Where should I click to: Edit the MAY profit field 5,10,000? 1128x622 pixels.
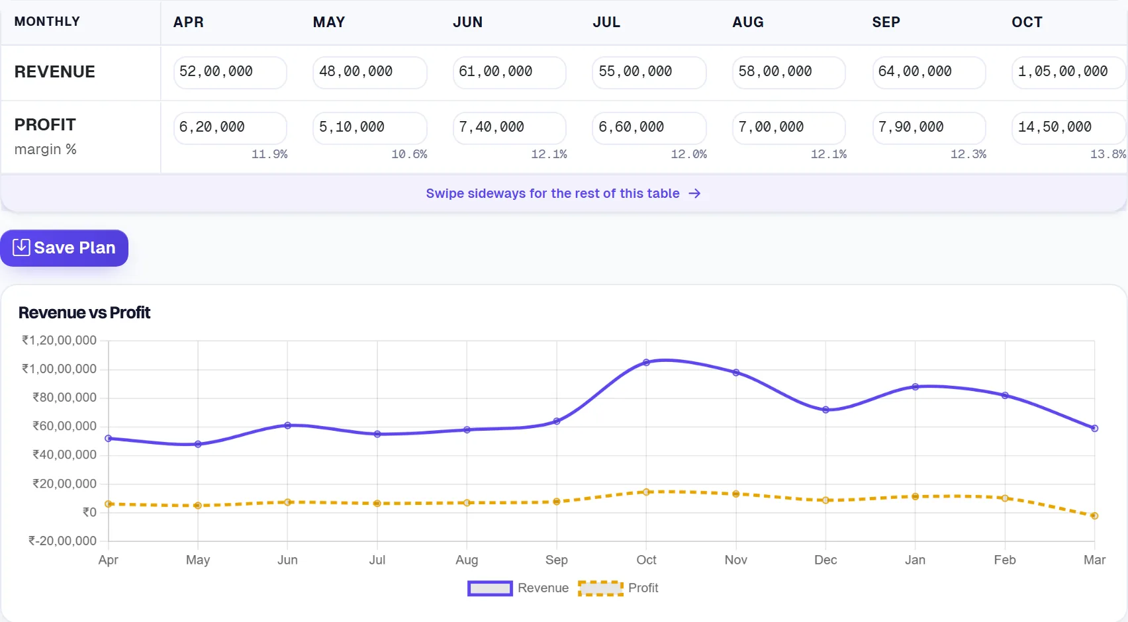(x=369, y=128)
